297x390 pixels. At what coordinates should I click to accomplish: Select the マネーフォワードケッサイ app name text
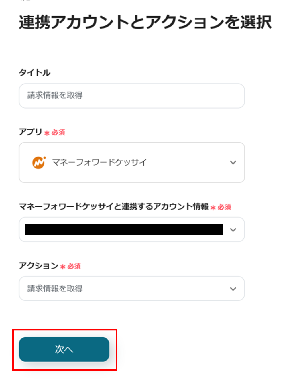point(99,162)
